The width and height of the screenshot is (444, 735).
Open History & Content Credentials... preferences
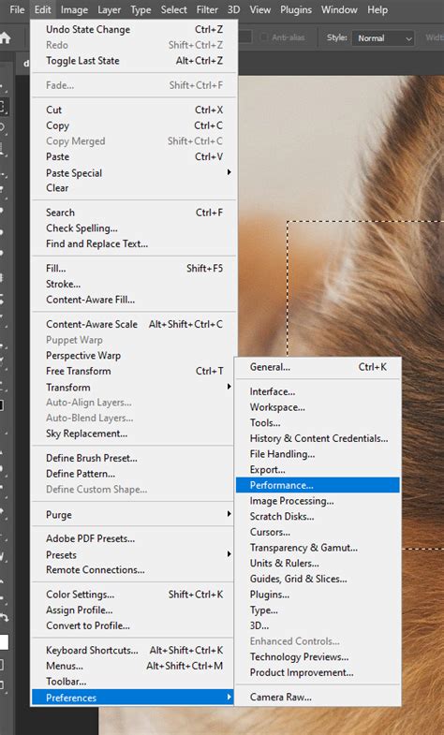point(318,438)
